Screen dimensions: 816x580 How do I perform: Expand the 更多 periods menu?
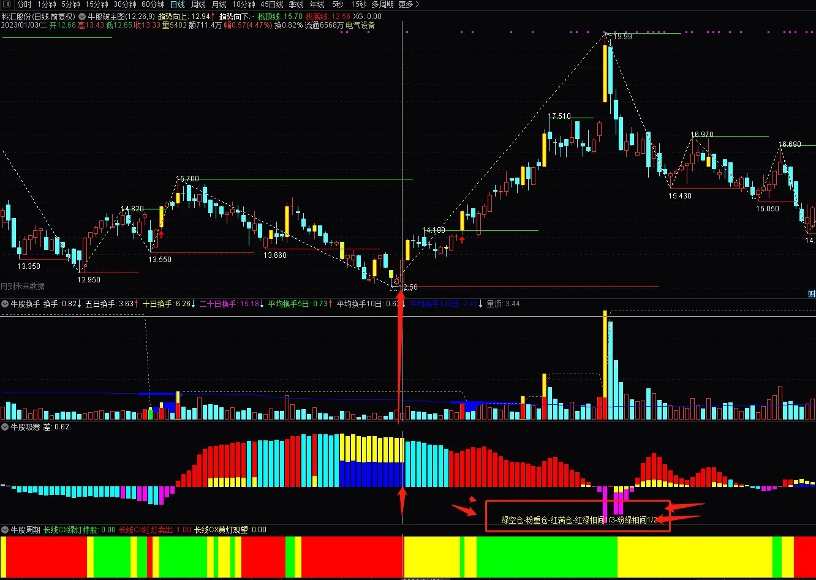pos(409,4)
